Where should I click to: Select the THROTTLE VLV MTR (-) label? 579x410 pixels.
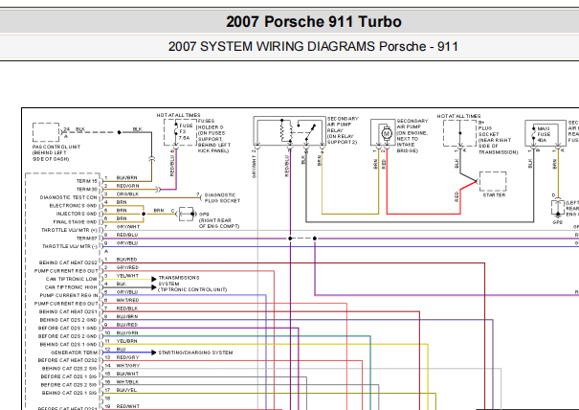70,246
